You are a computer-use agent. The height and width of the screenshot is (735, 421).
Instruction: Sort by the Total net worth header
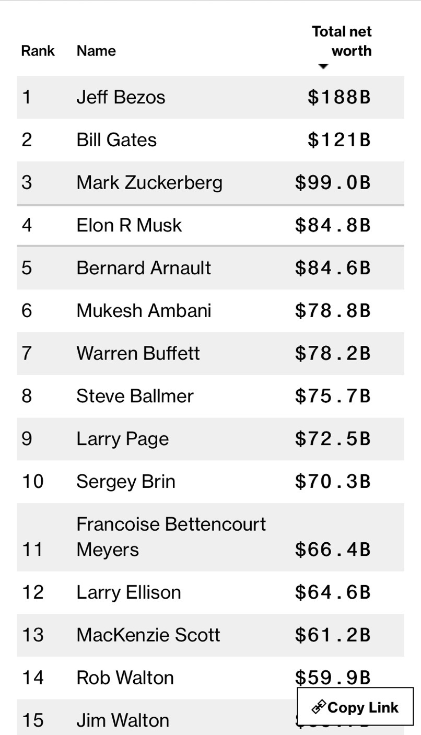tap(342, 41)
